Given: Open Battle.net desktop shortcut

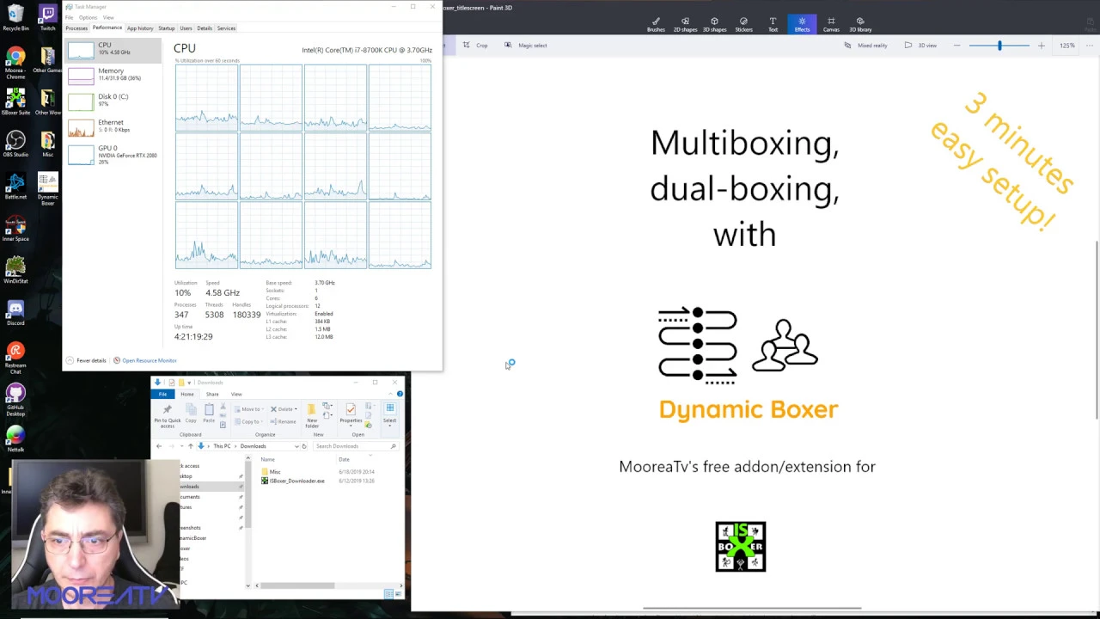Looking at the screenshot, I should [x=15, y=186].
